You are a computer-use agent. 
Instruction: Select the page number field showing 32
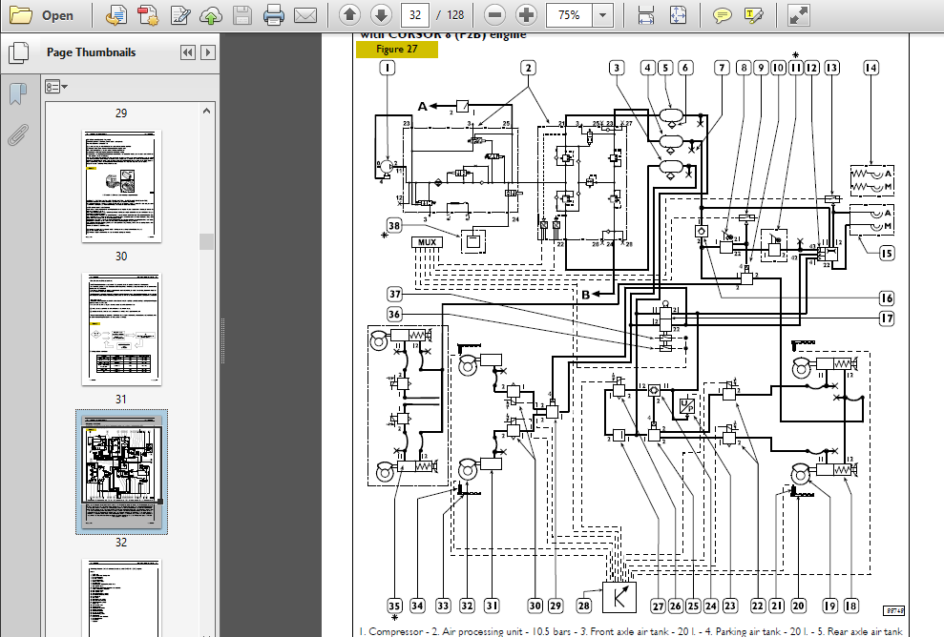pyautogui.click(x=415, y=15)
